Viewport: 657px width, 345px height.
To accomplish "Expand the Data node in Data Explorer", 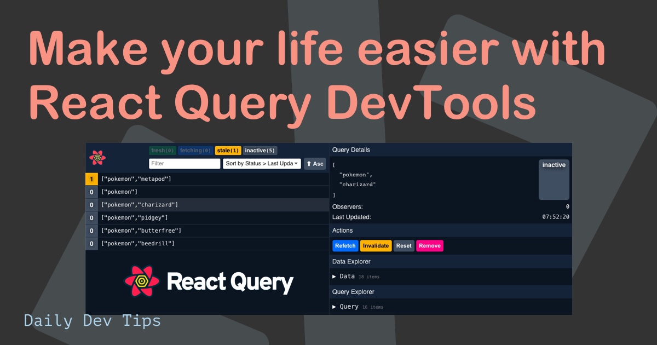I will pyautogui.click(x=348, y=277).
